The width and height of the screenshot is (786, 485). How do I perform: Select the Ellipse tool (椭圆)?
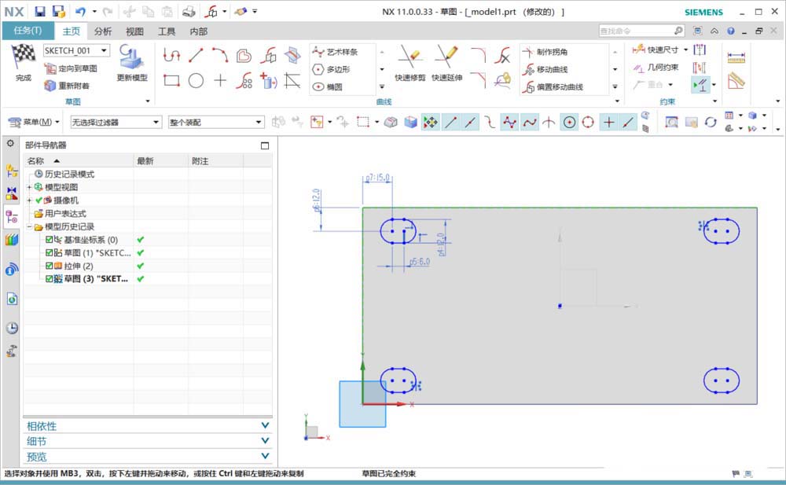pos(327,86)
